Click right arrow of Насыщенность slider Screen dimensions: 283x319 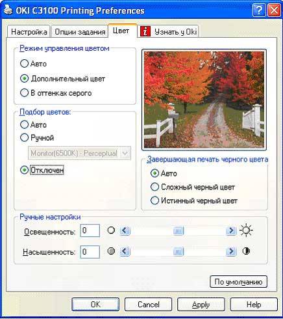231,251
